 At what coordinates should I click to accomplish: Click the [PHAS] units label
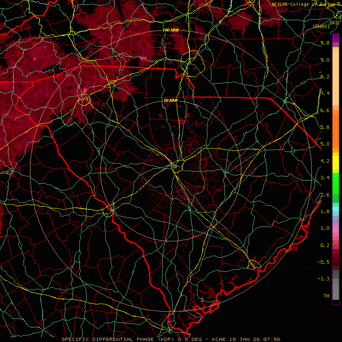point(321,26)
